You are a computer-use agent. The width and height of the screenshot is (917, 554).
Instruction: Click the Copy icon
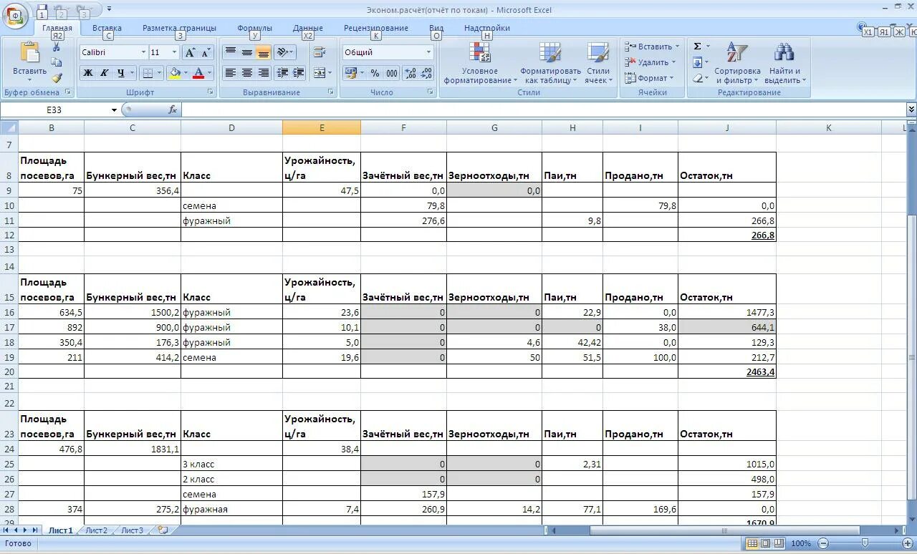click(x=57, y=62)
